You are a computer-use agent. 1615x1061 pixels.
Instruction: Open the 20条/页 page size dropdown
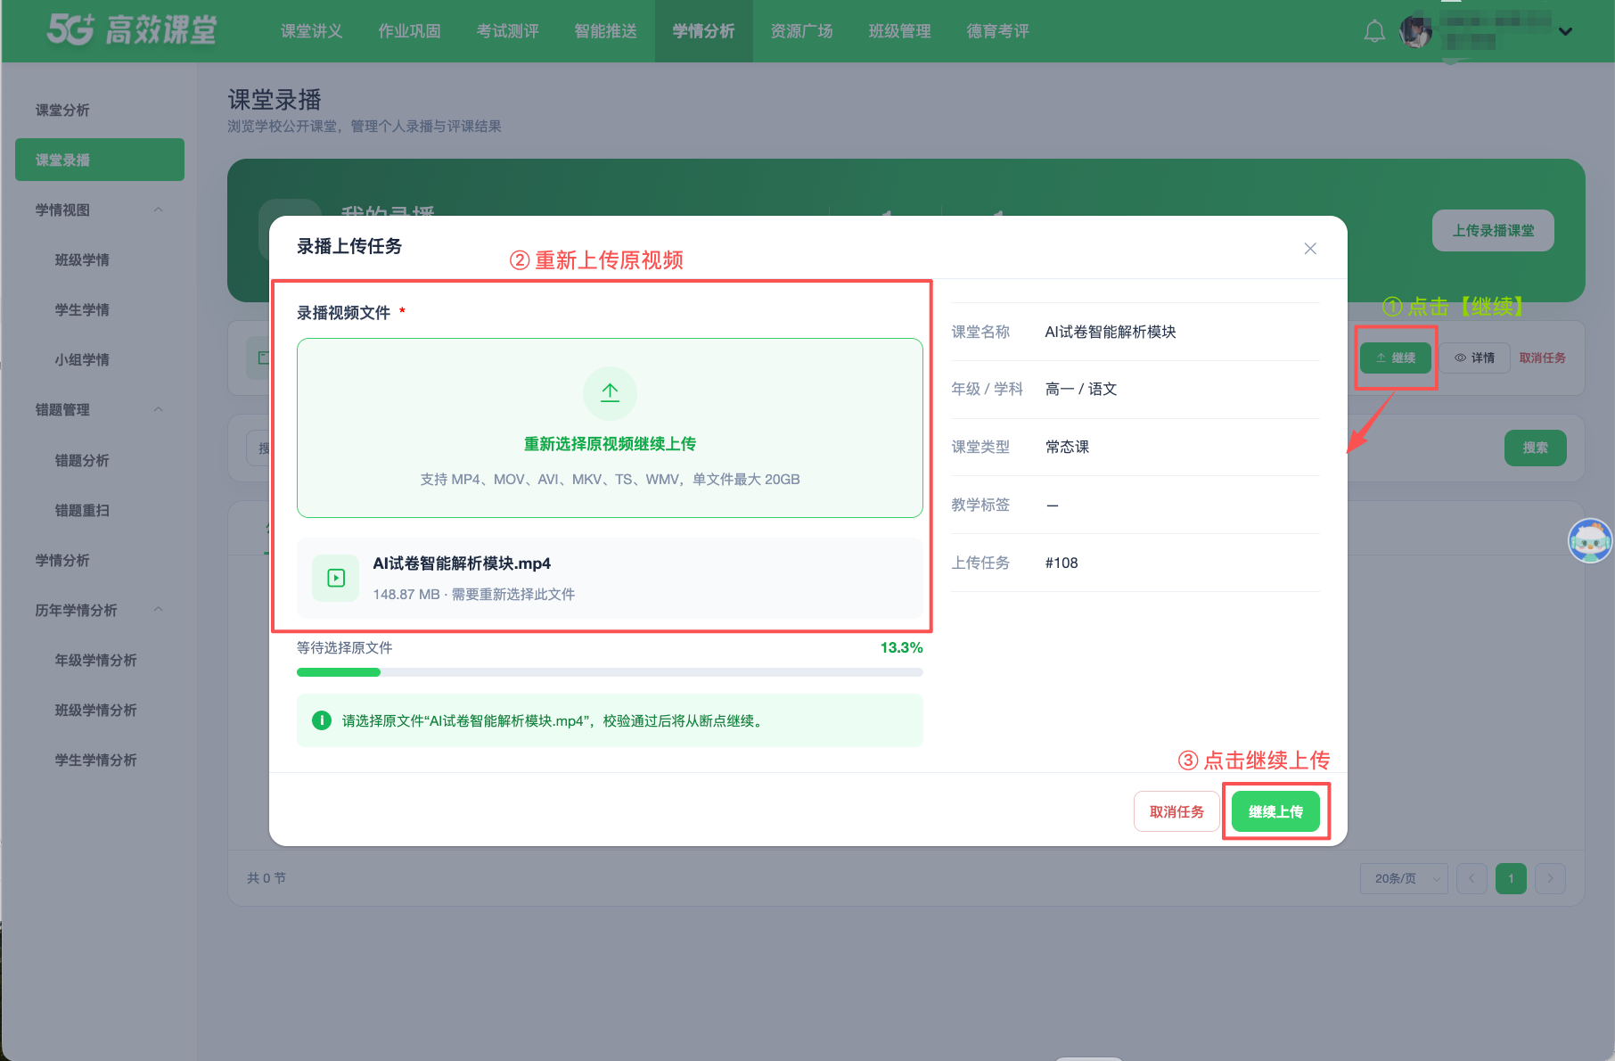point(1404,878)
